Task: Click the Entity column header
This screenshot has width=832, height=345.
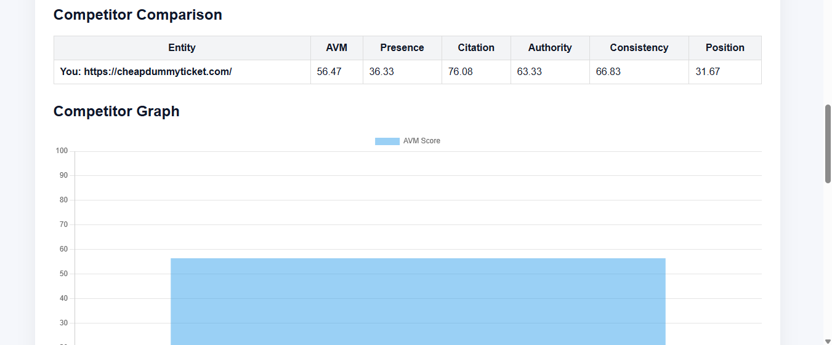Action: (x=182, y=48)
